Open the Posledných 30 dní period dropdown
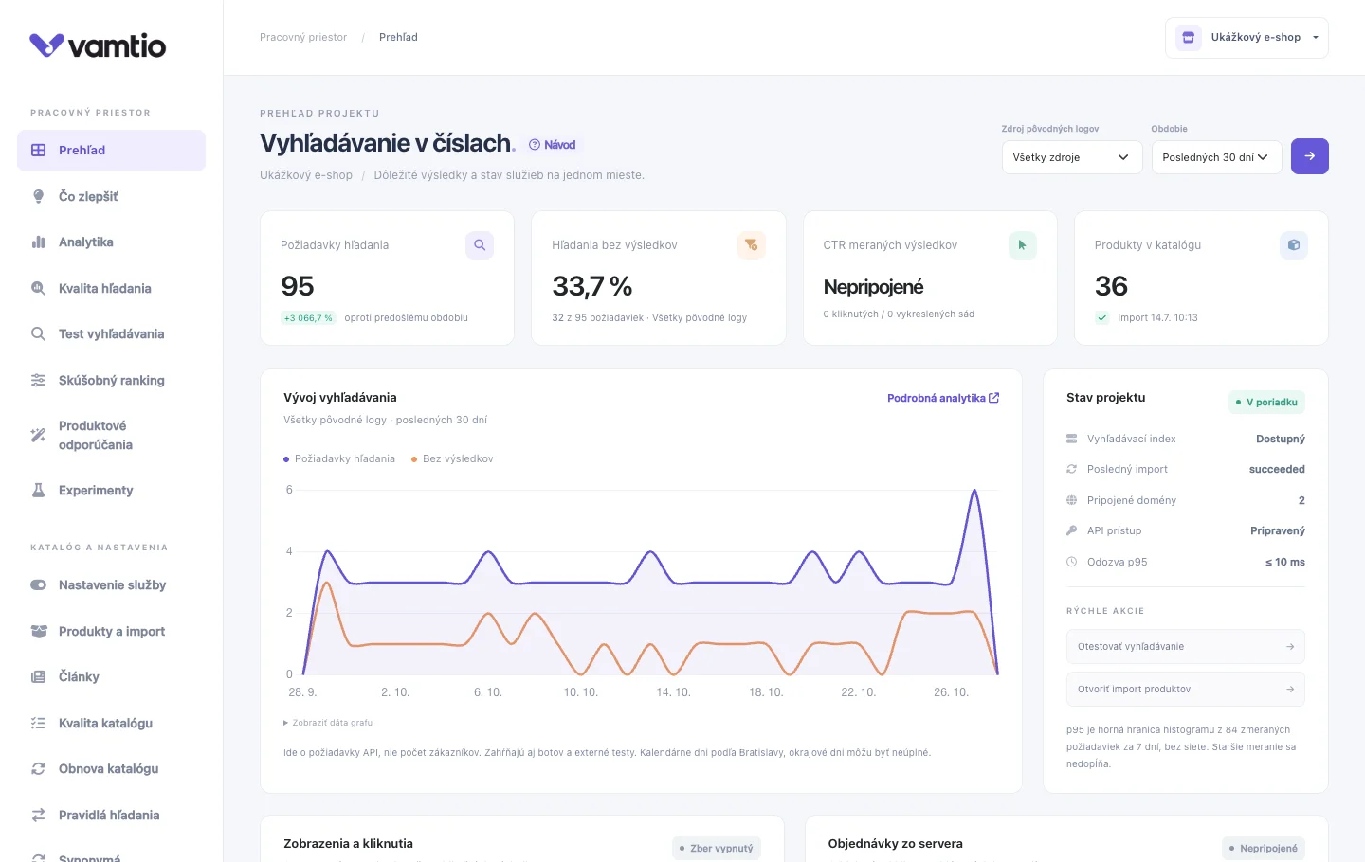Image resolution: width=1365 pixels, height=862 pixels. coord(1217,157)
